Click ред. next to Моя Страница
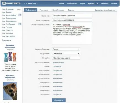Viewport: 120px width, 103px height. click(19, 9)
